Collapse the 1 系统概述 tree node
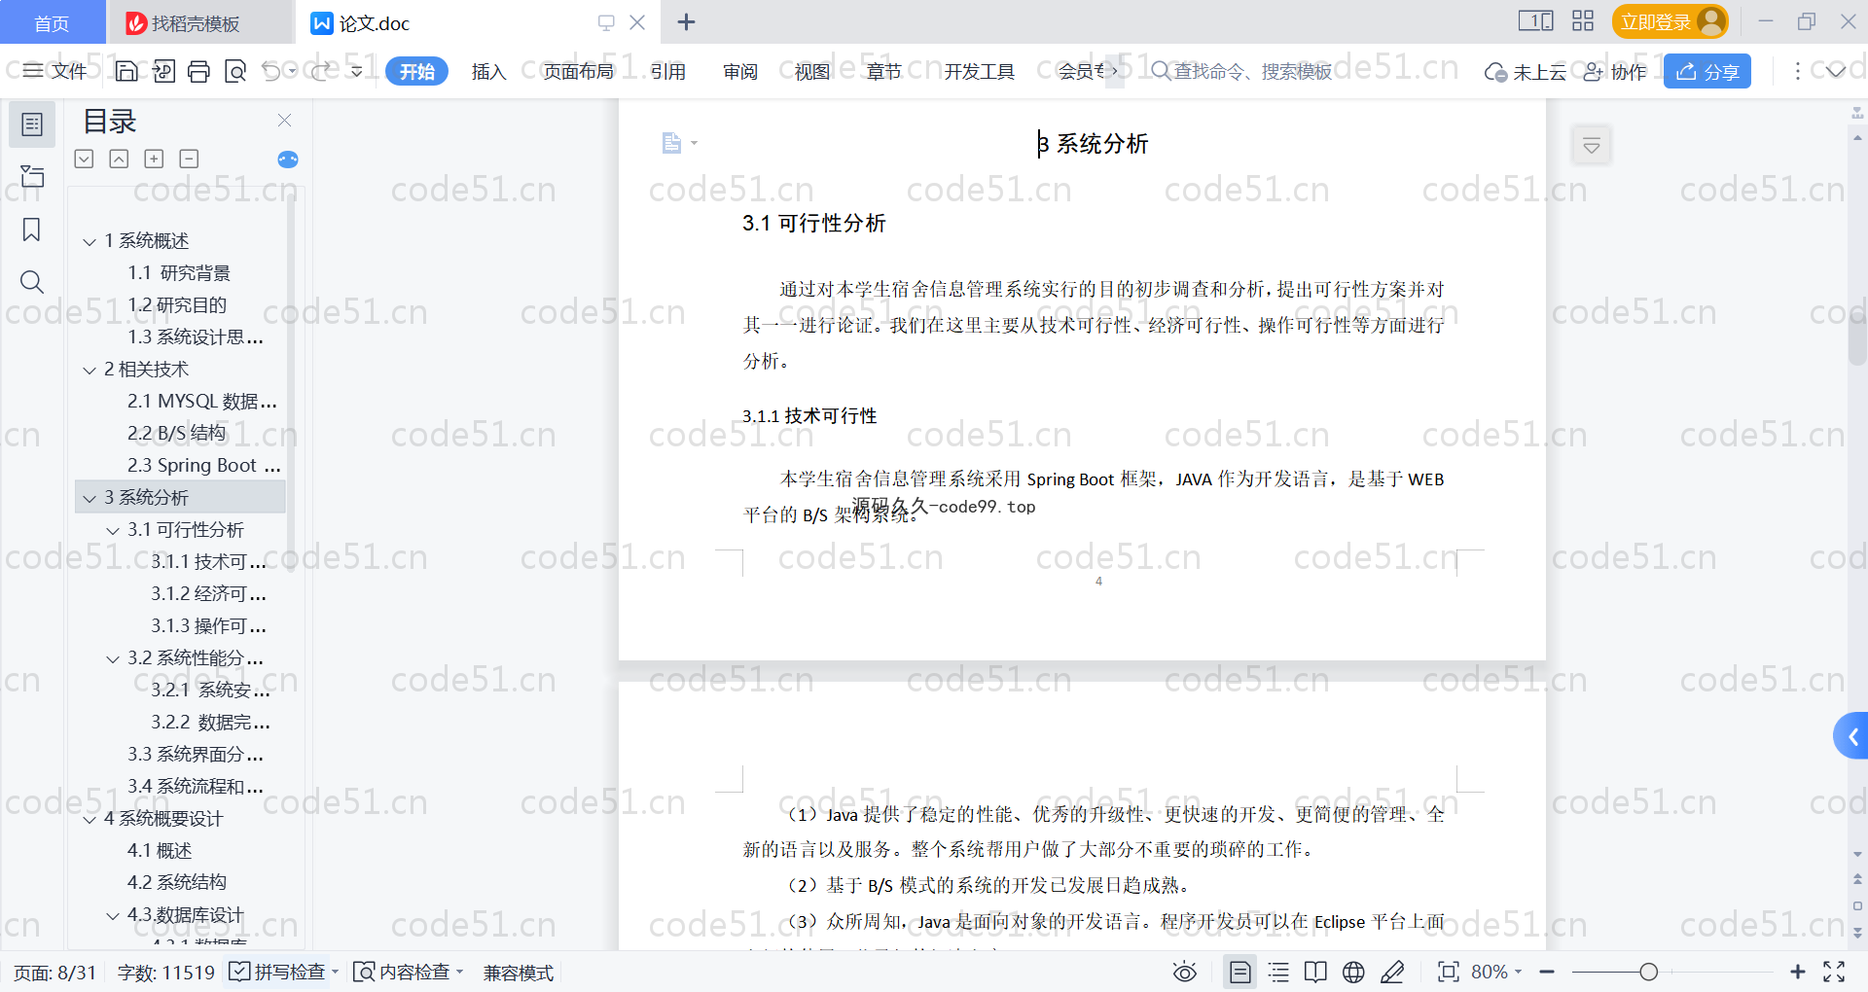Image resolution: width=1868 pixels, height=992 pixels. click(90, 241)
